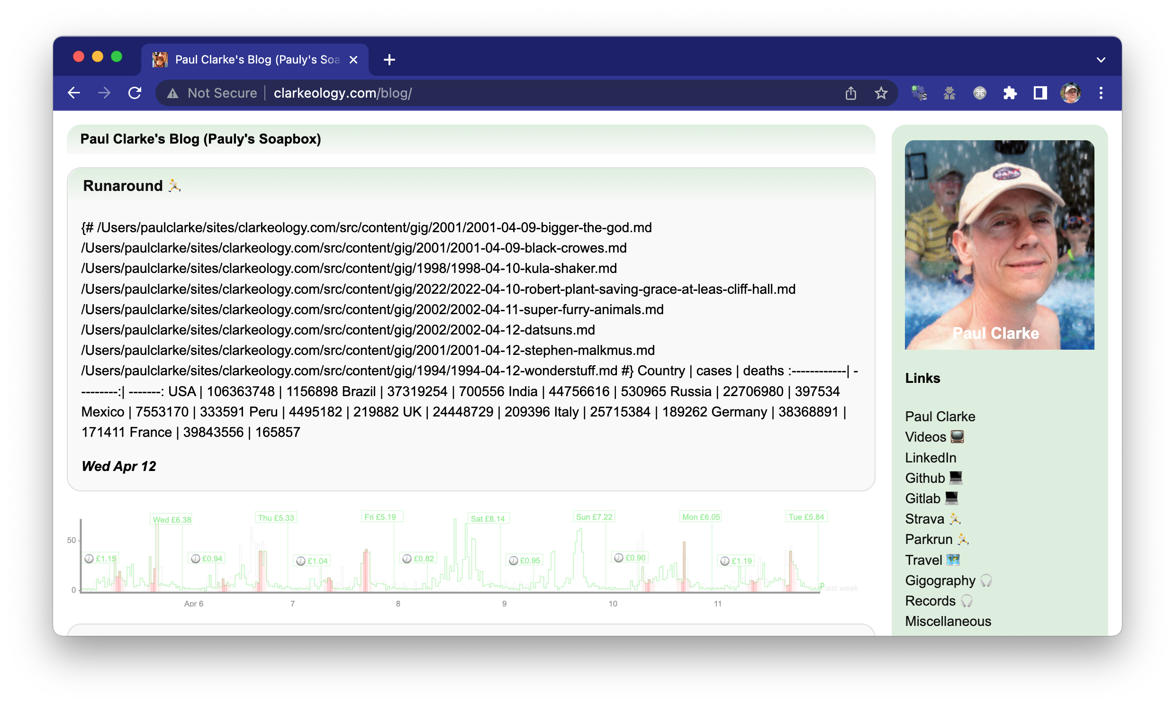
Task: Open the Gigography link
Action: tap(948, 580)
